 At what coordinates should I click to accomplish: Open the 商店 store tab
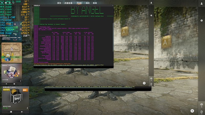tap(88, 3)
